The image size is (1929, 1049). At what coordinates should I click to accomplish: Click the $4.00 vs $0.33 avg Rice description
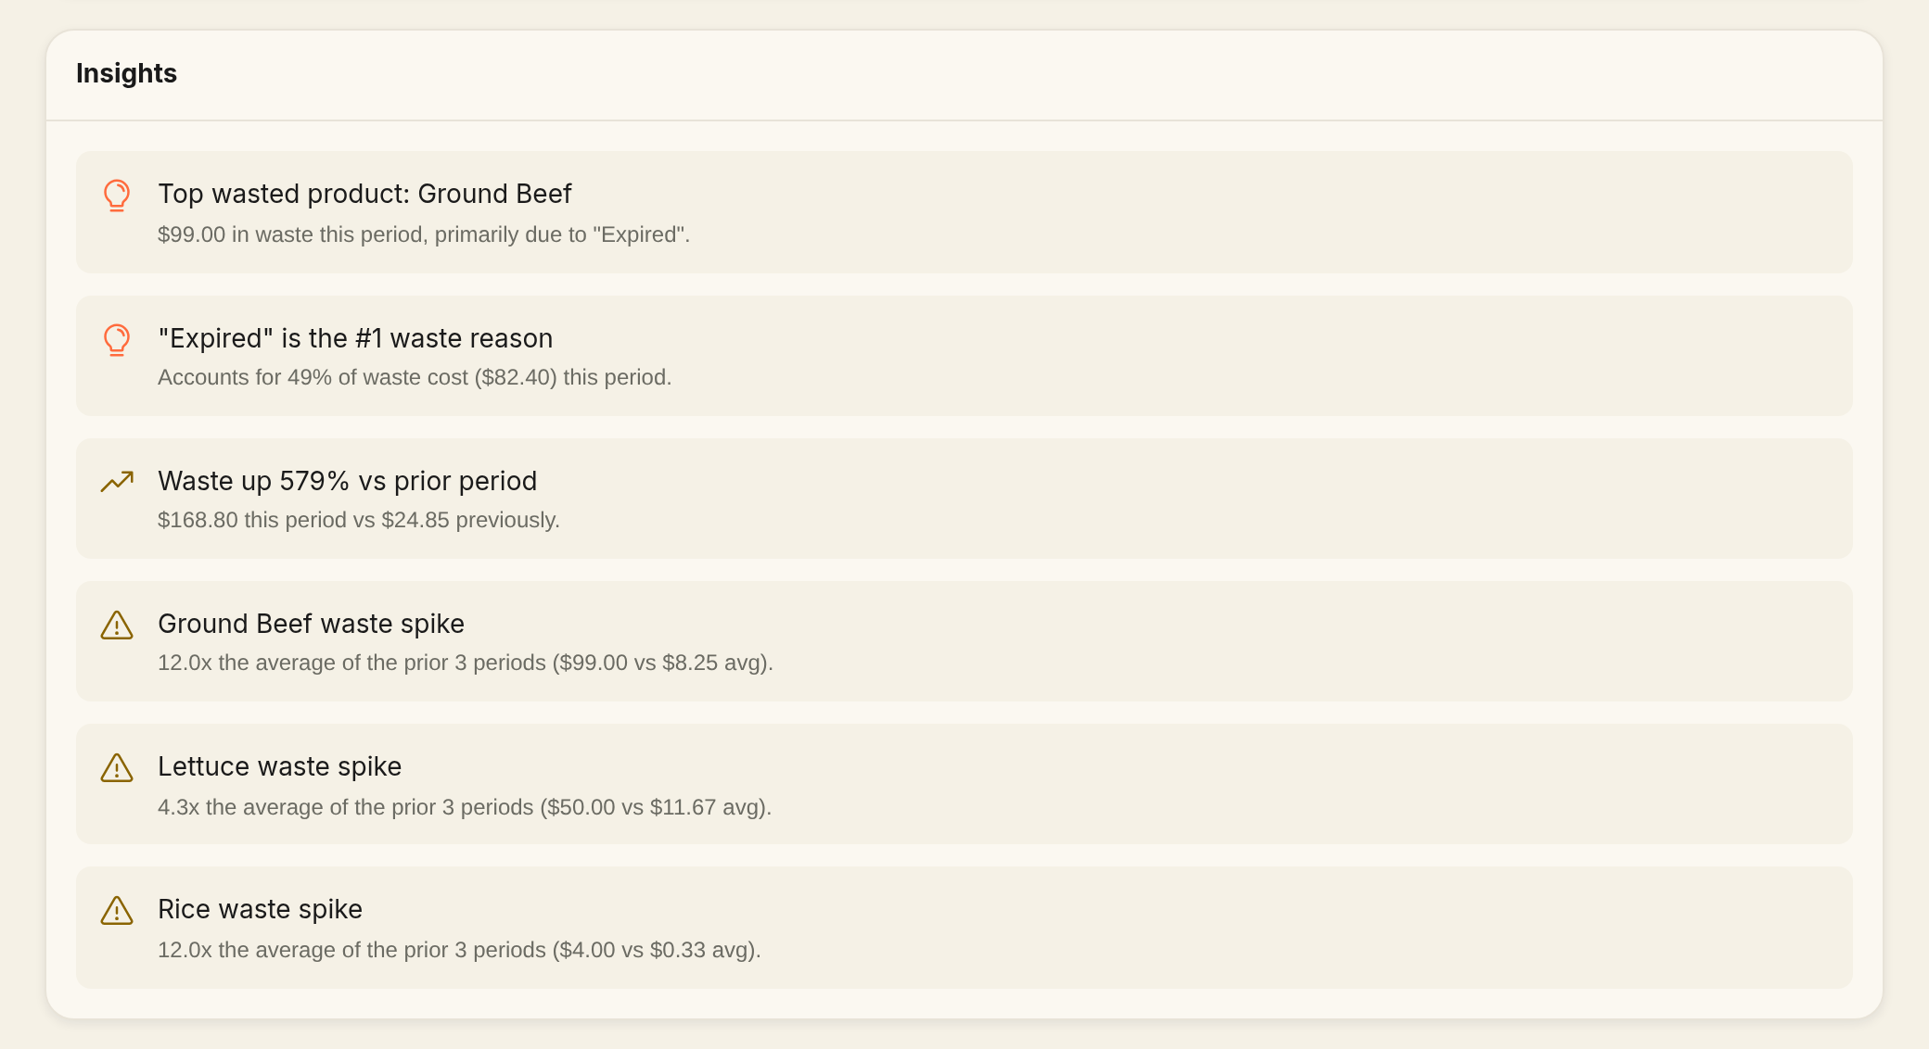[459, 950]
